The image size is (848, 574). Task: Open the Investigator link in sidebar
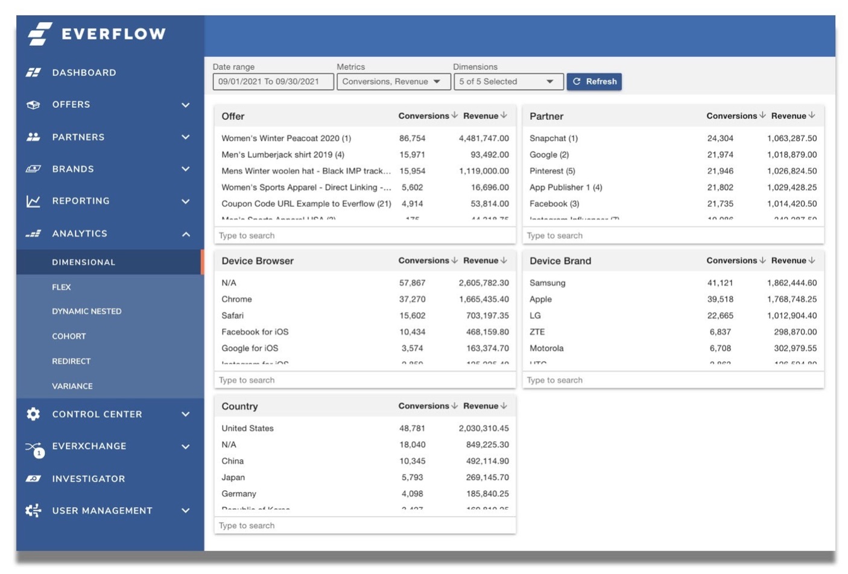click(x=89, y=479)
